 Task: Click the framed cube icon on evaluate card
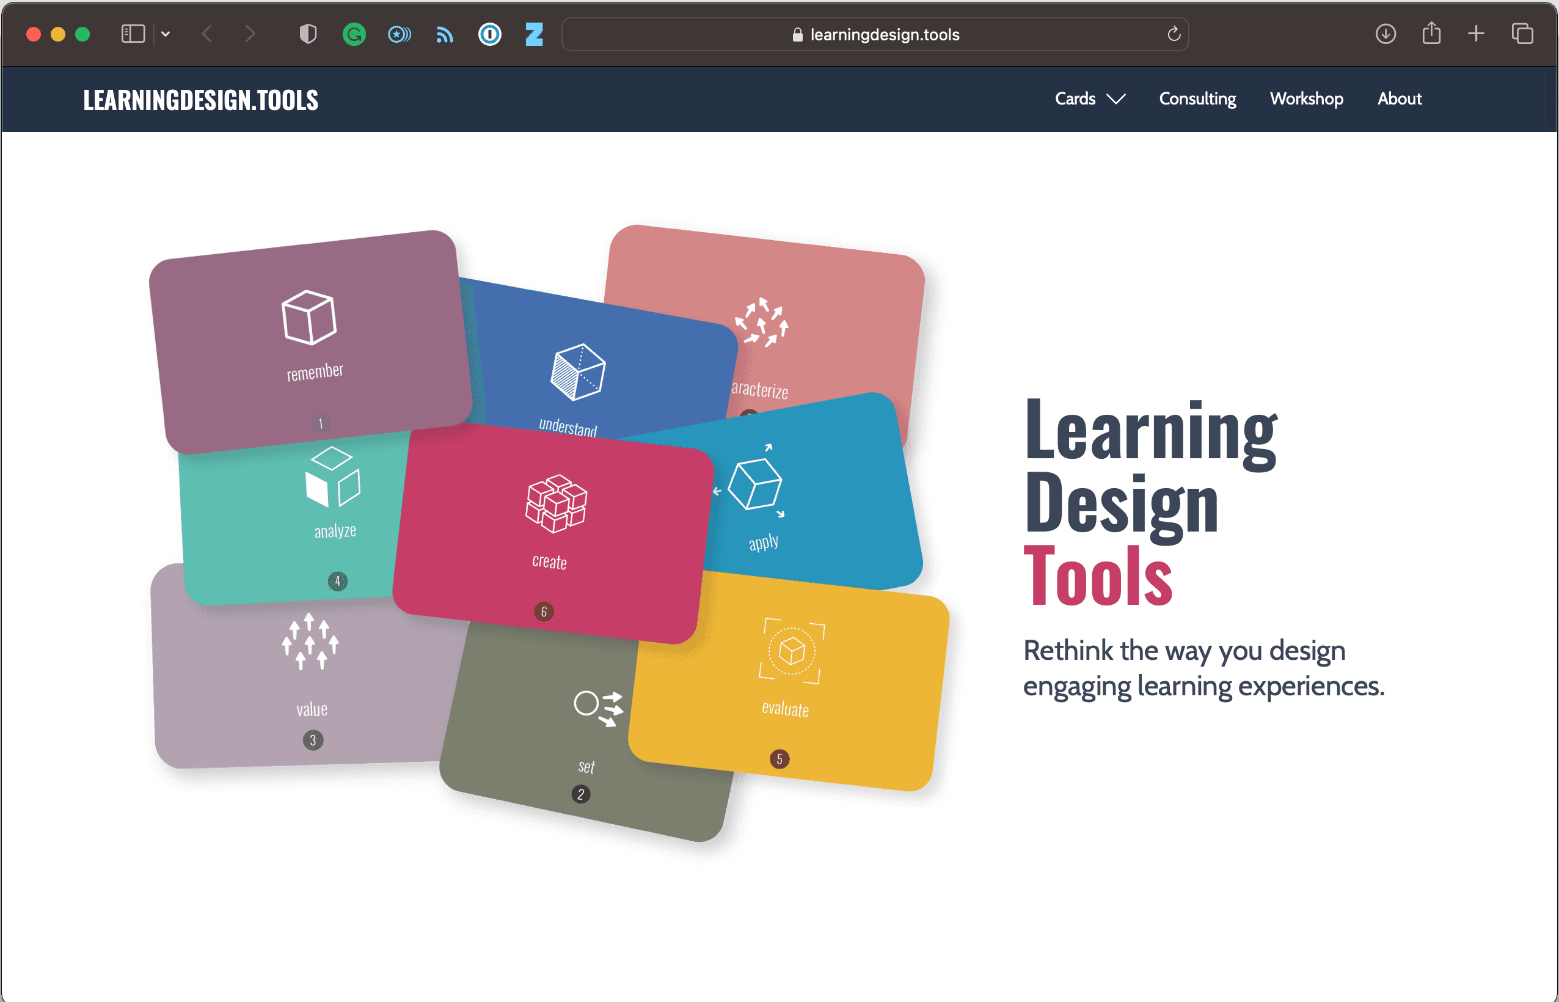click(792, 651)
